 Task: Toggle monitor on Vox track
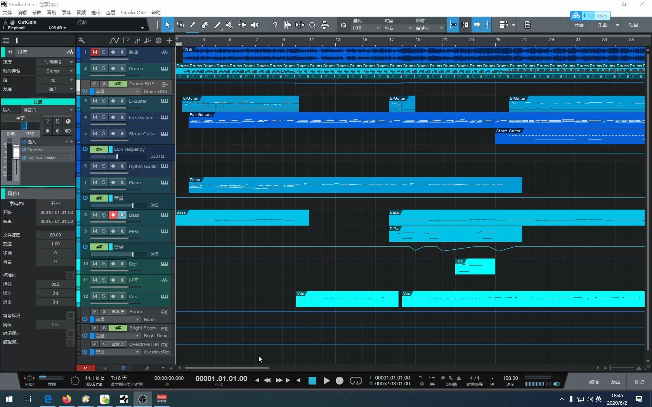(x=122, y=296)
